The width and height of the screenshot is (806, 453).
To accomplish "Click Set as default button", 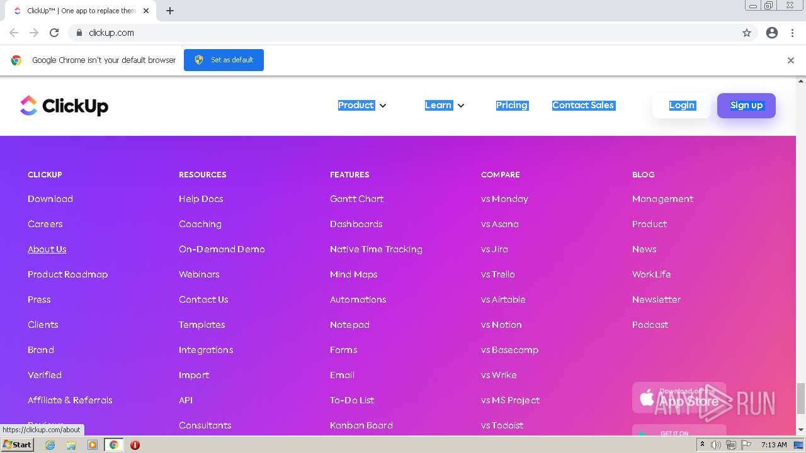I will pos(224,60).
